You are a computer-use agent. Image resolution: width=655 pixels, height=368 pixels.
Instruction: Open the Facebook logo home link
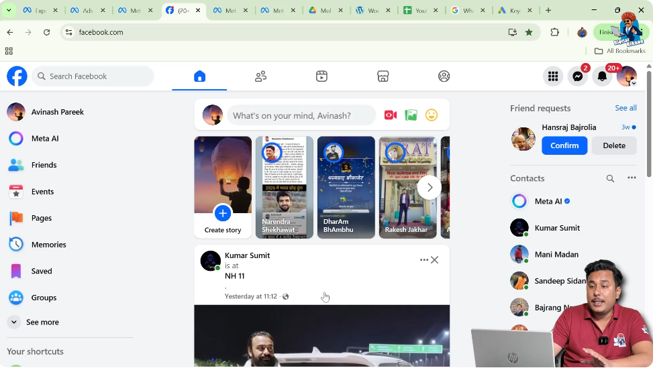click(x=17, y=76)
